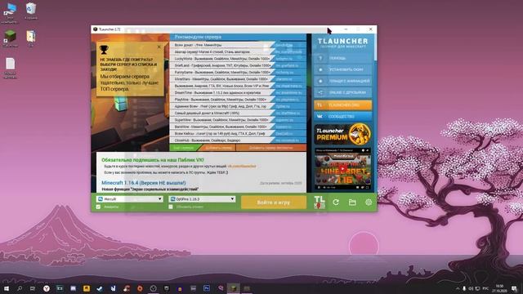This screenshot has width=523, height=294.
Task: Show hidden system tray icons
Action: (x=458, y=288)
